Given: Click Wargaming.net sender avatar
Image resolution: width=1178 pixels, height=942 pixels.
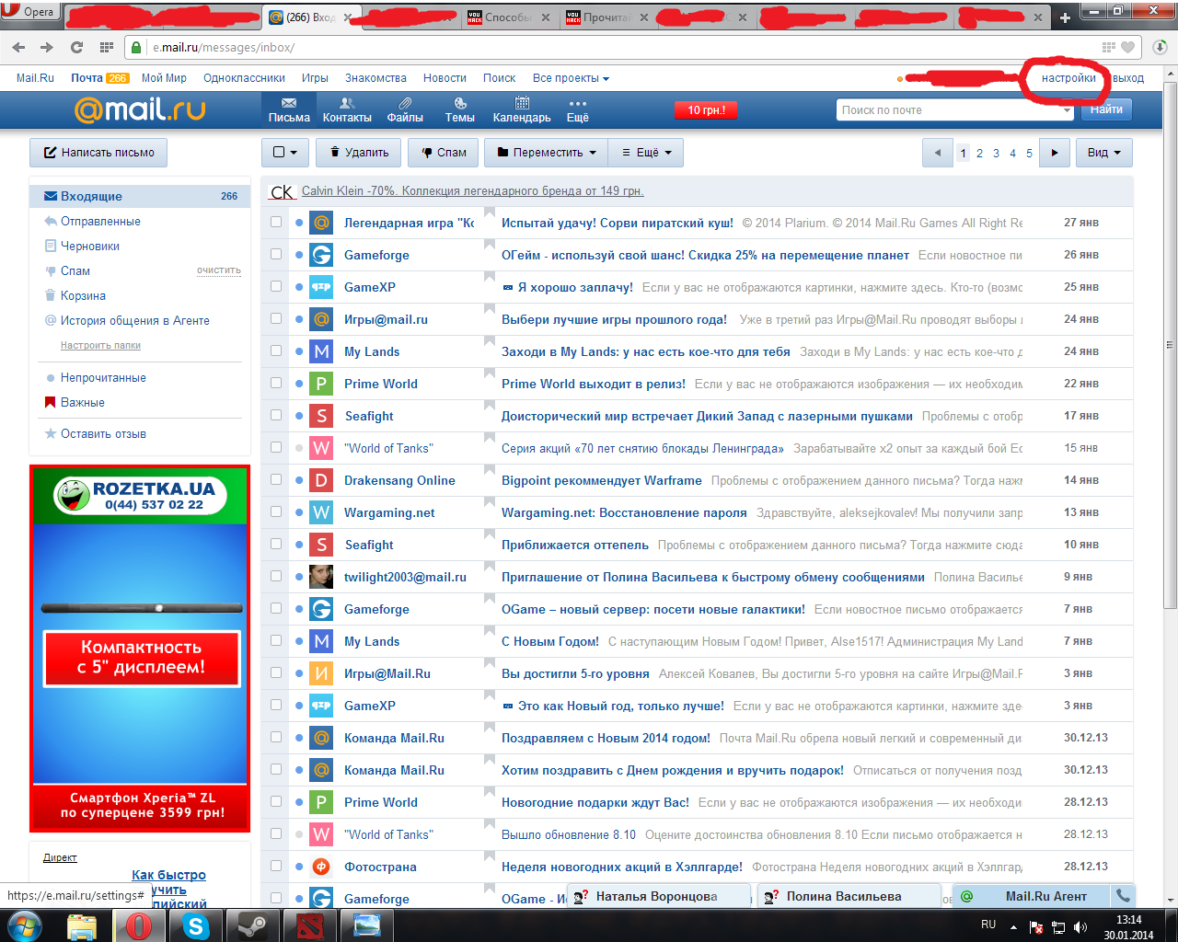Looking at the screenshot, I should click(321, 512).
